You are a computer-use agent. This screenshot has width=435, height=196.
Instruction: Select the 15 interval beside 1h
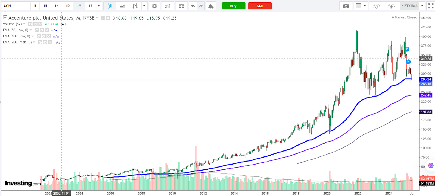(x=45, y=6)
